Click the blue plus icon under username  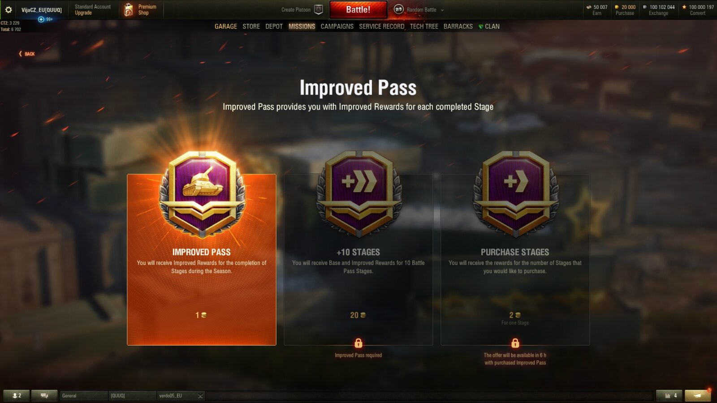coord(41,19)
